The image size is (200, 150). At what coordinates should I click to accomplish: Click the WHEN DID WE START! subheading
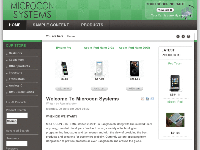click(x=61, y=116)
